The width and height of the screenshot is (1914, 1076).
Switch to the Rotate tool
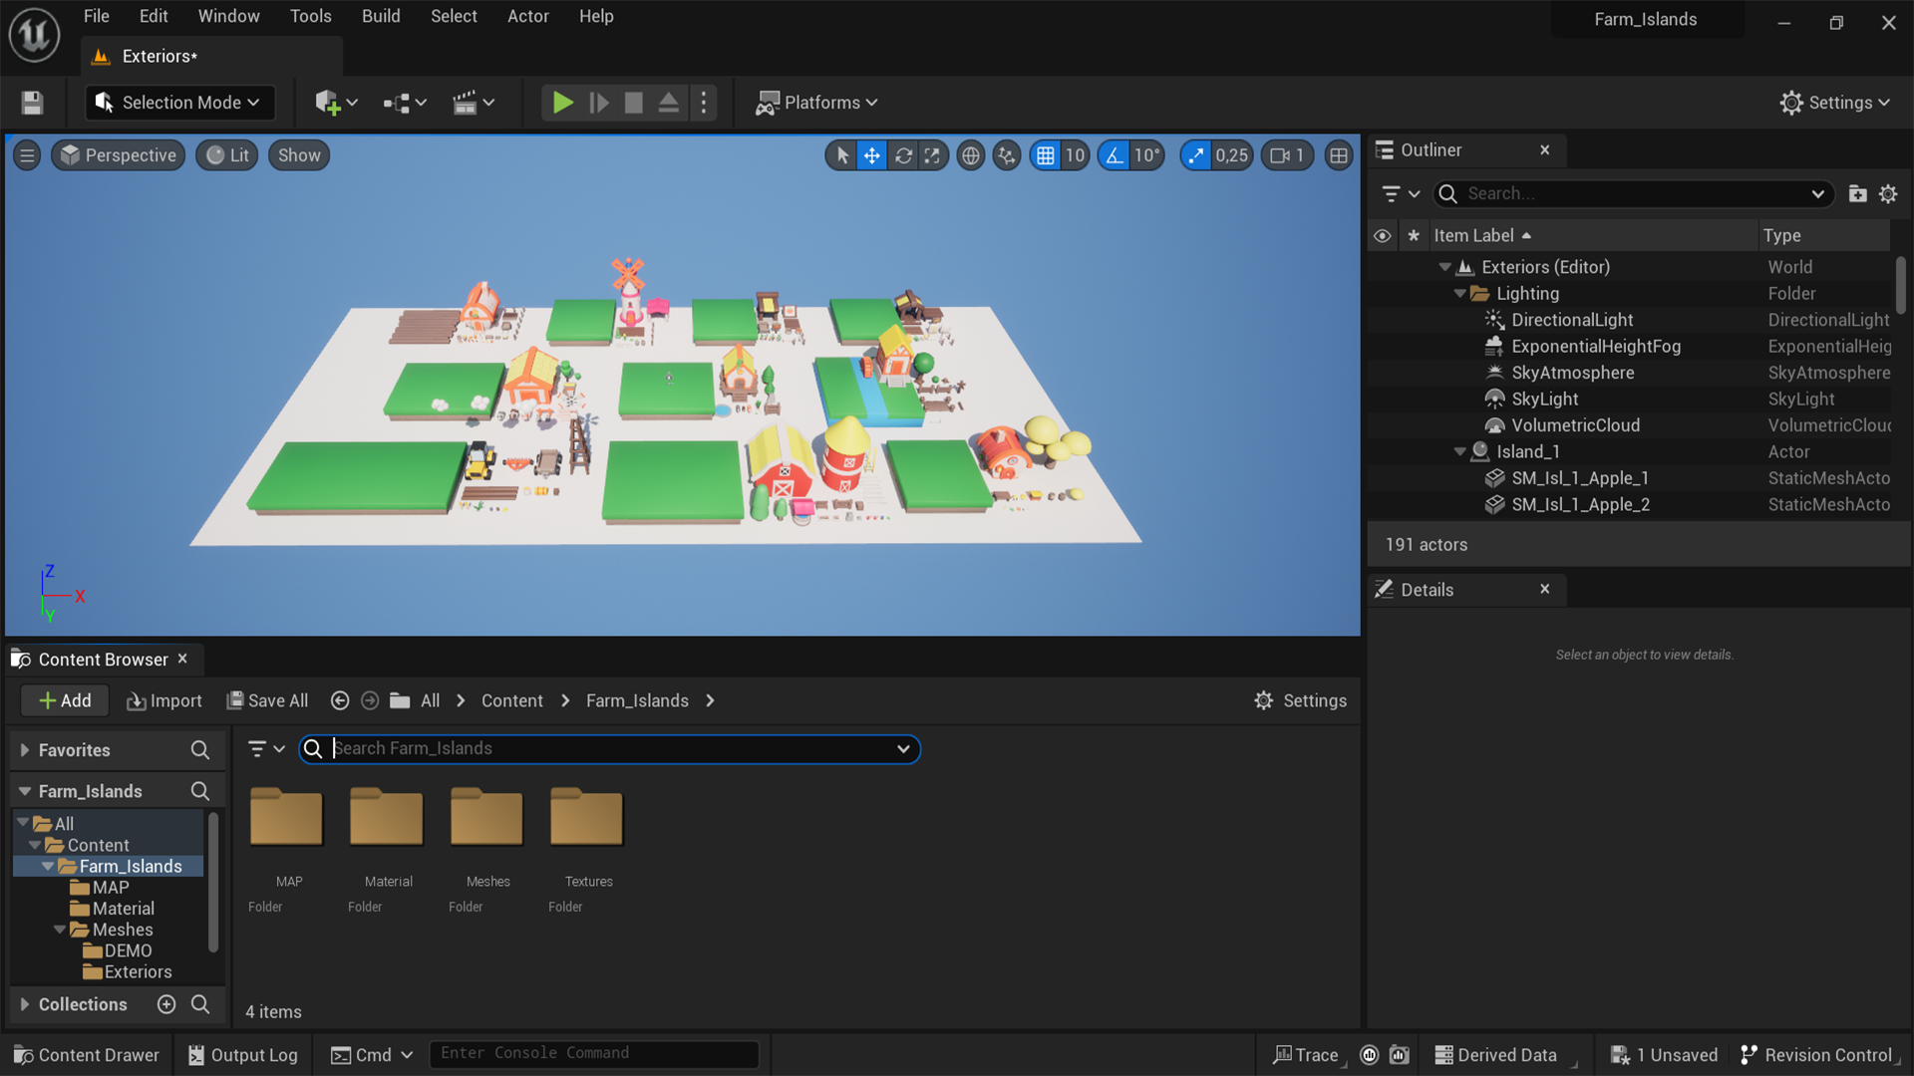click(x=903, y=155)
